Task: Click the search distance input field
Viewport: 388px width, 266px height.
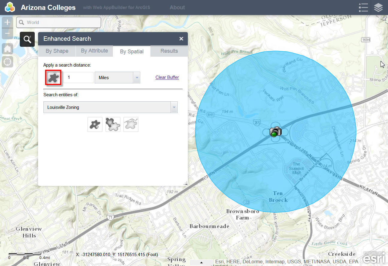Action: coord(78,77)
